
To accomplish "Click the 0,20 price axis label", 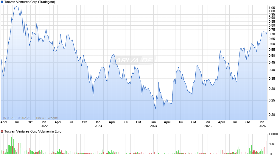I will [272, 115].
